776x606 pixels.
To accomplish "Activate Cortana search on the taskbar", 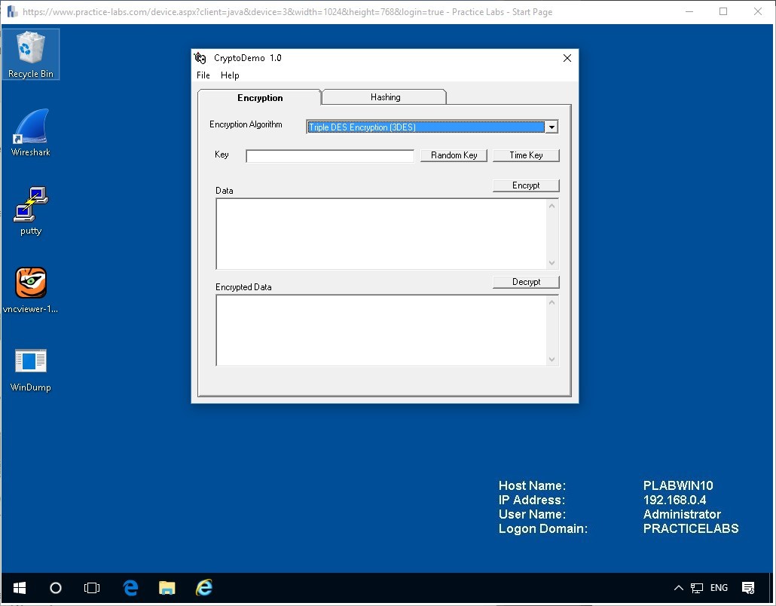I will coord(55,587).
